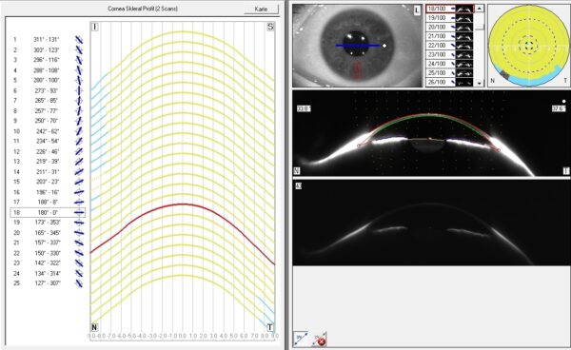The image size is (571, 350).
Task: Click the delete measurement tool with red X
Action: point(320,339)
